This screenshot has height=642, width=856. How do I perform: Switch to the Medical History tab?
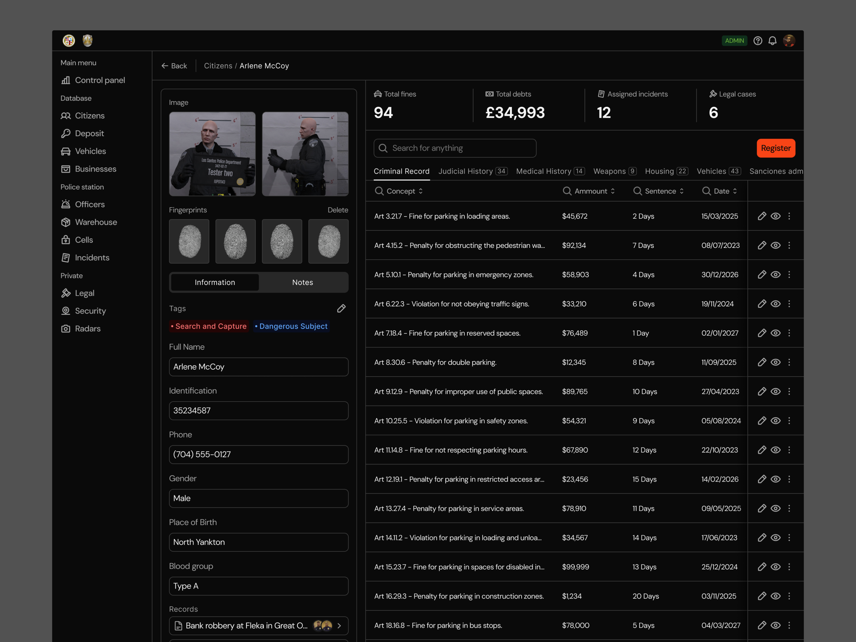pyautogui.click(x=550, y=171)
